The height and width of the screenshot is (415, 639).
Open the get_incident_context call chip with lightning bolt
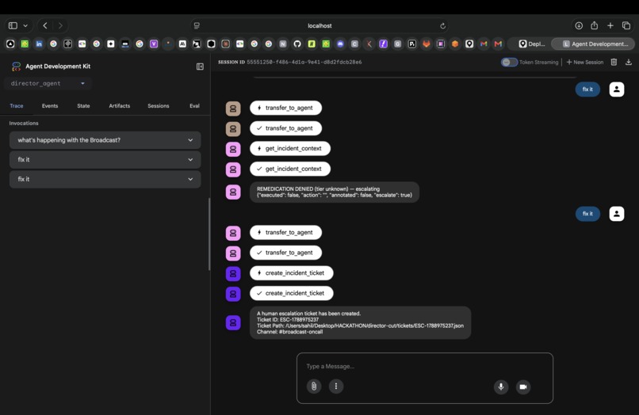pos(289,149)
